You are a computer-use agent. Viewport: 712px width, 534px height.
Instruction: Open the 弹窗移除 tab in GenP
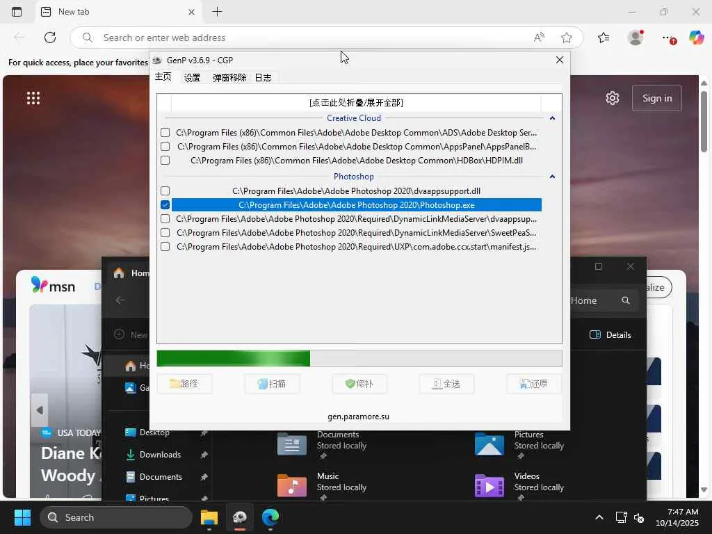(x=229, y=78)
